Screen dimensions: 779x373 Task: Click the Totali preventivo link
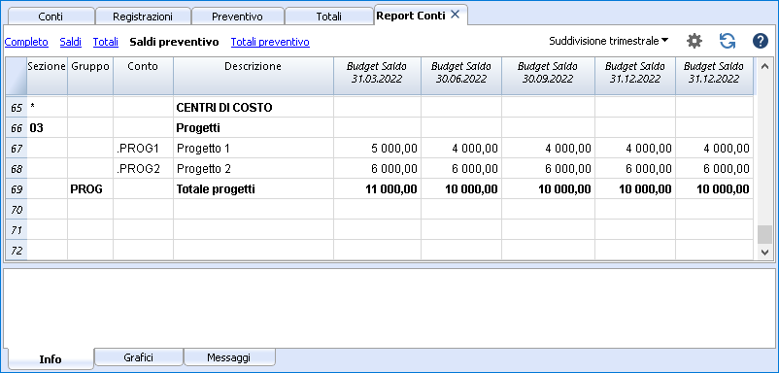click(270, 42)
